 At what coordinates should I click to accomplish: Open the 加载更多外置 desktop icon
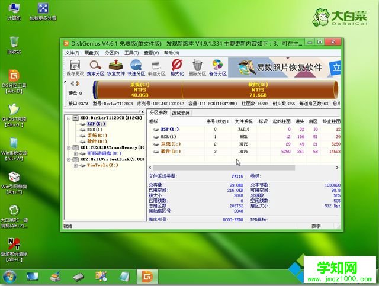point(43,12)
